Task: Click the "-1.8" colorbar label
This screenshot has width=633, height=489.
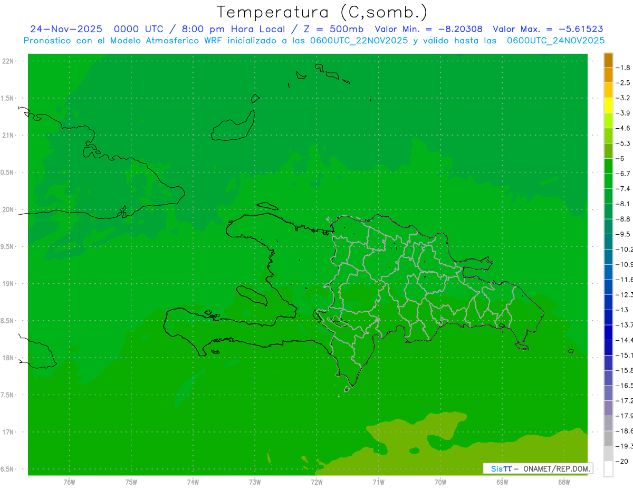Action: point(624,68)
